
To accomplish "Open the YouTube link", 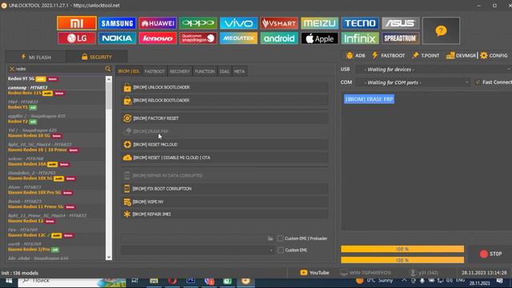I will [x=314, y=273].
